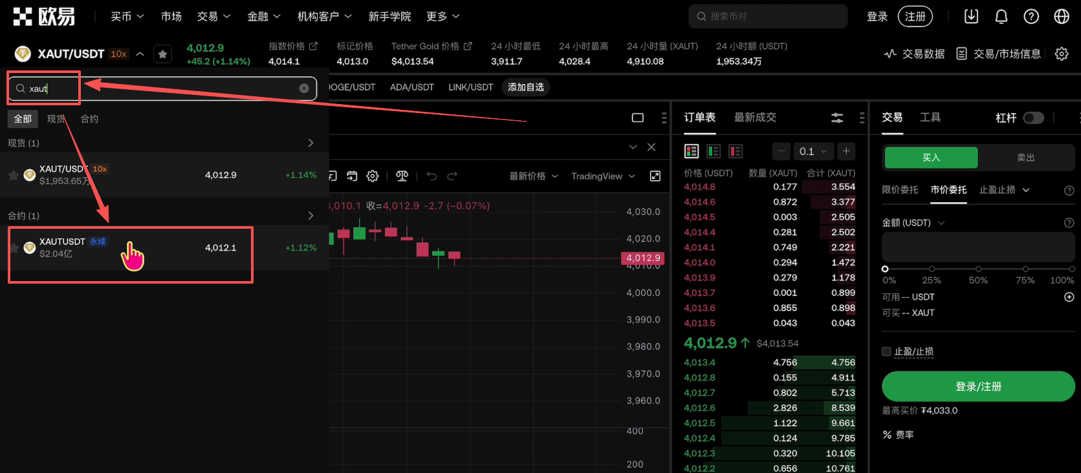Expand the TradingView chart type dropdown
Screen dimensions: 1081x473
point(603,176)
